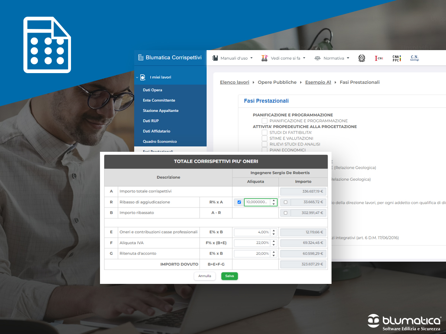The width and height of the screenshot is (446, 334).
Task: Click the Ritenuta d'acconto 20,00% field
Action: (x=252, y=253)
